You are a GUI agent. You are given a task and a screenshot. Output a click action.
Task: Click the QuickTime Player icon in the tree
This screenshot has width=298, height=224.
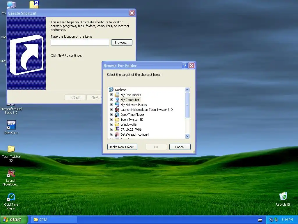(117, 114)
